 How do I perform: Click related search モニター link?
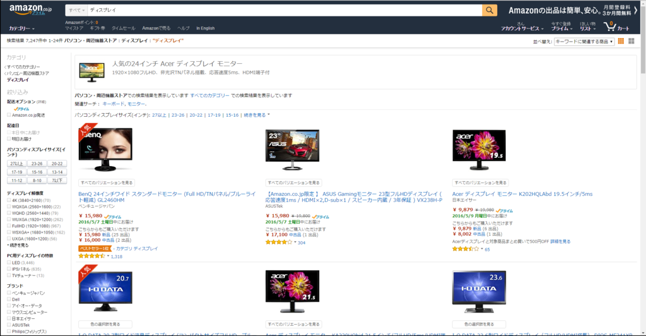pos(136,104)
